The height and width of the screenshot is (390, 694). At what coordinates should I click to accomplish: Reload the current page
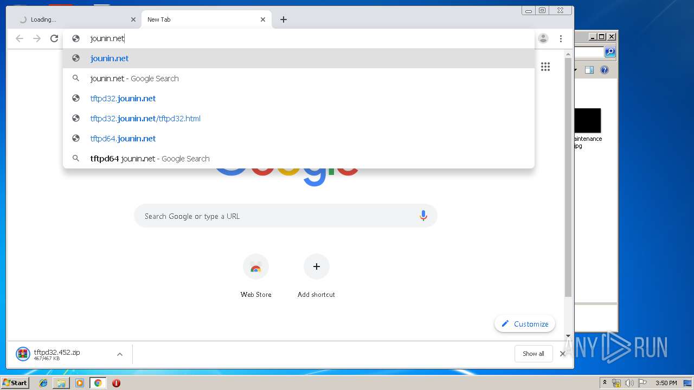coord(54,38)
